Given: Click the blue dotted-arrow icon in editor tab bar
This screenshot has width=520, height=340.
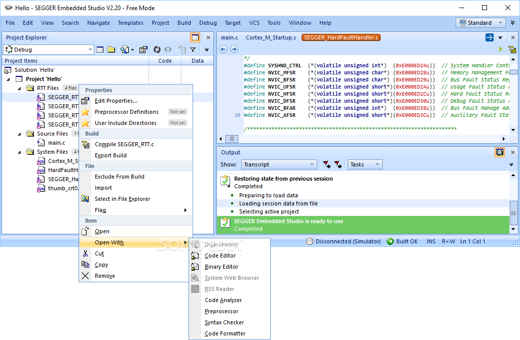Looking at the screenshot, I should pyautogui.click(x=490, y=37).
